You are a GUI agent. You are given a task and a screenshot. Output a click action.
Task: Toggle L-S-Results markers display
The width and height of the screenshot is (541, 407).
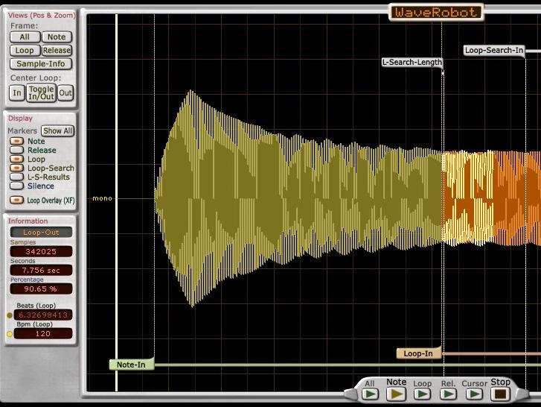16,177
